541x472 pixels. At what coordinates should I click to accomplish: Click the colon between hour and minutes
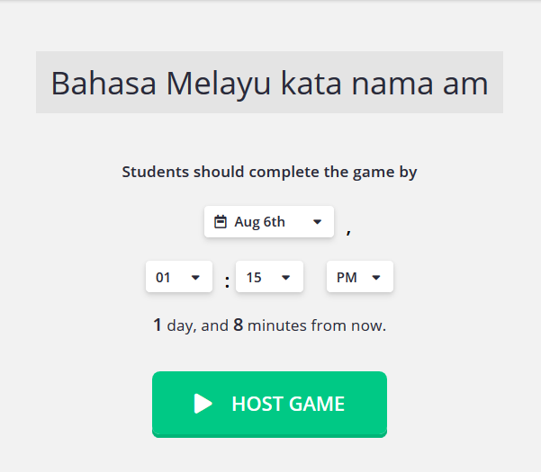(x=227, y=281)
